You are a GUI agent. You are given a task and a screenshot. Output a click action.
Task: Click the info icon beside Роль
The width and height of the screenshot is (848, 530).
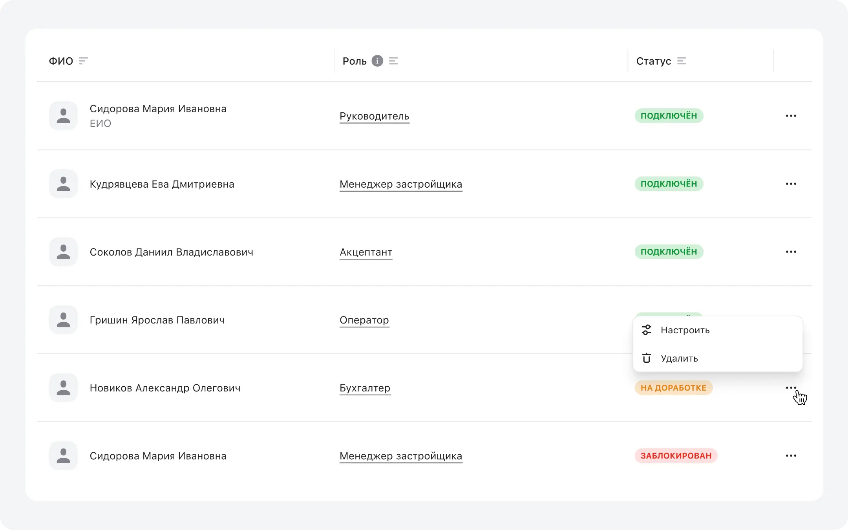(x=377, y=61)
